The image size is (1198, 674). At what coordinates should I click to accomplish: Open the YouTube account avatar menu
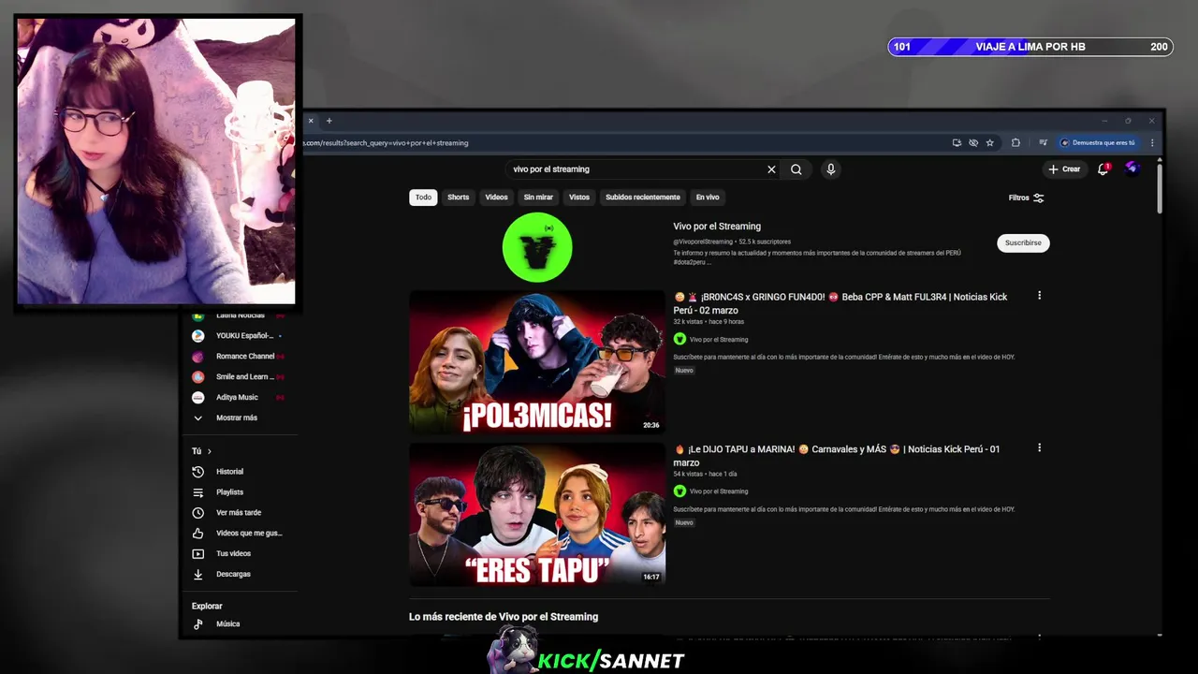tap(1132, 168)
